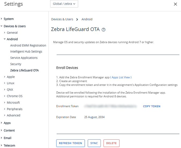Expand the General subsection chevron
Image resolution: width=181 pixels, height=148 pixels.
5,33
